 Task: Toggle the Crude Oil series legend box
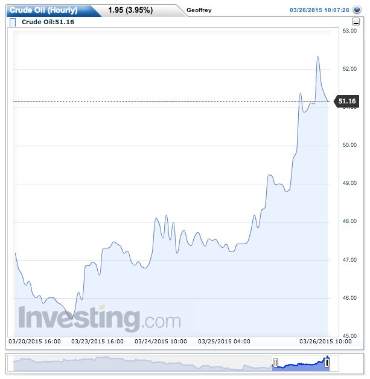point(13,23)
